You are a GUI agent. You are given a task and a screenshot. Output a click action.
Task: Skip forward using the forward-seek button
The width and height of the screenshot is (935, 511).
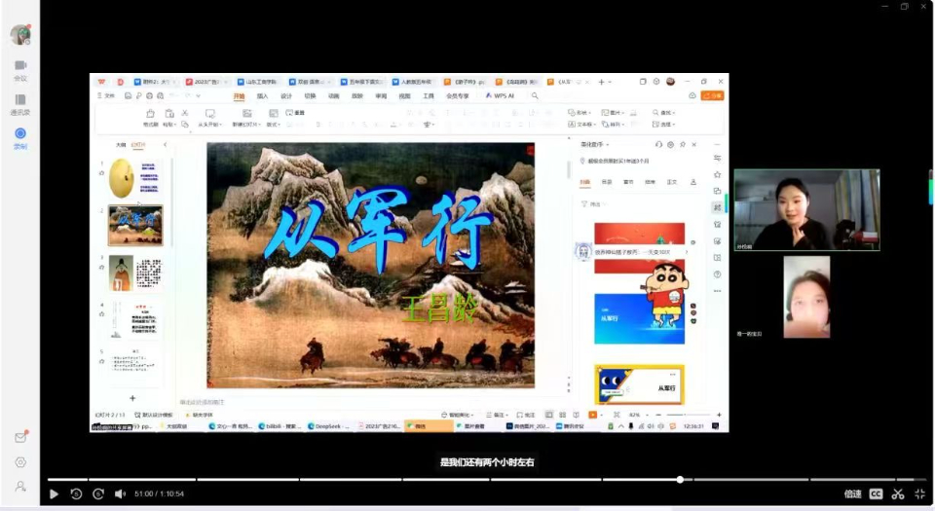click(98, 493)
